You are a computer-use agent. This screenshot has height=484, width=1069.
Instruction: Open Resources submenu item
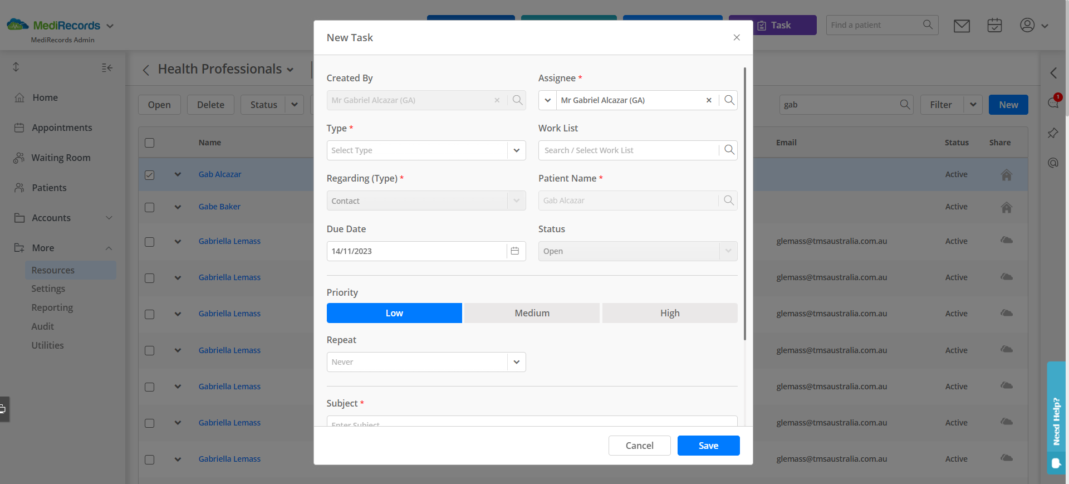(71, 270)
